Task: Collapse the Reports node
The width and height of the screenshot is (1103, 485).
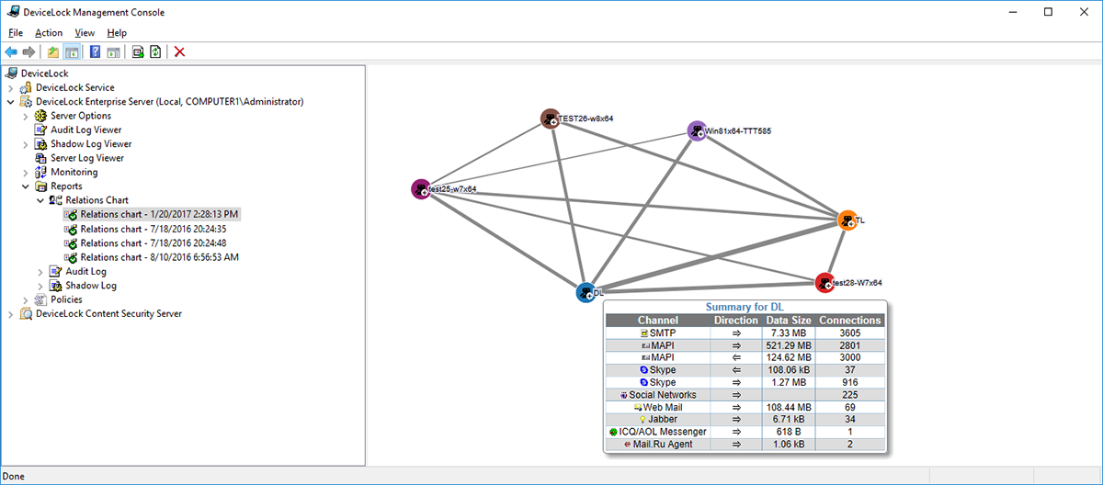Action: point(25,186)
